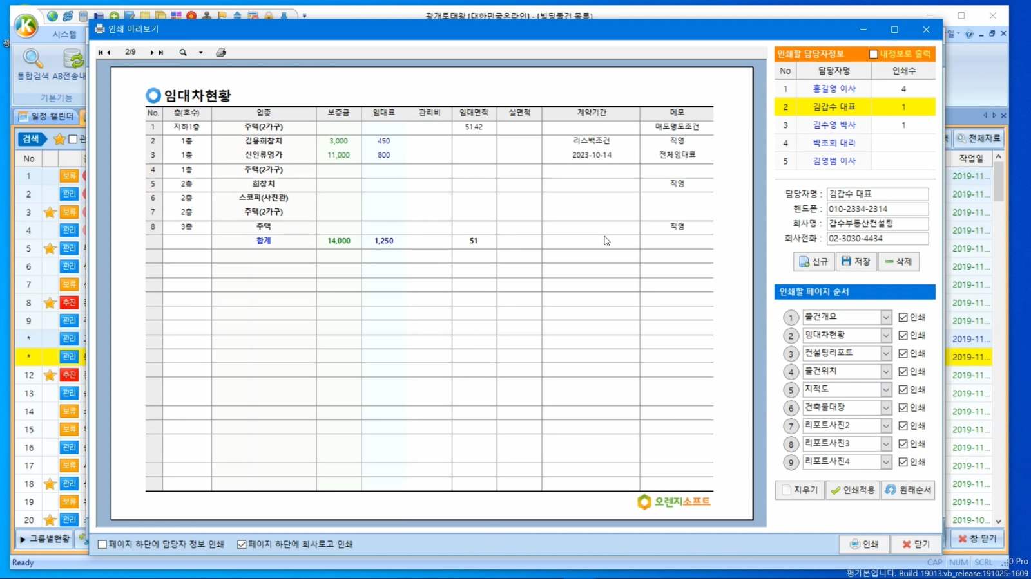Click 원래순서 to restore page order
Viewport: 1031px width, 579px height.
tap(908, 490)
